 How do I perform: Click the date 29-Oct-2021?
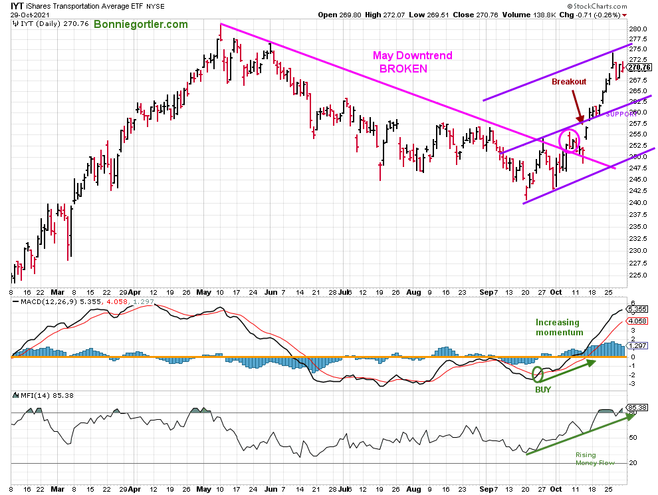point(30,15)
